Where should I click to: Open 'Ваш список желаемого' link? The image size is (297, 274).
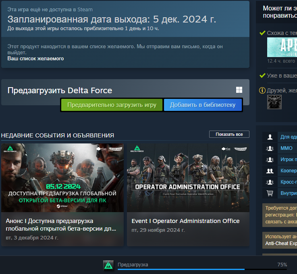(x=35, y=59)
